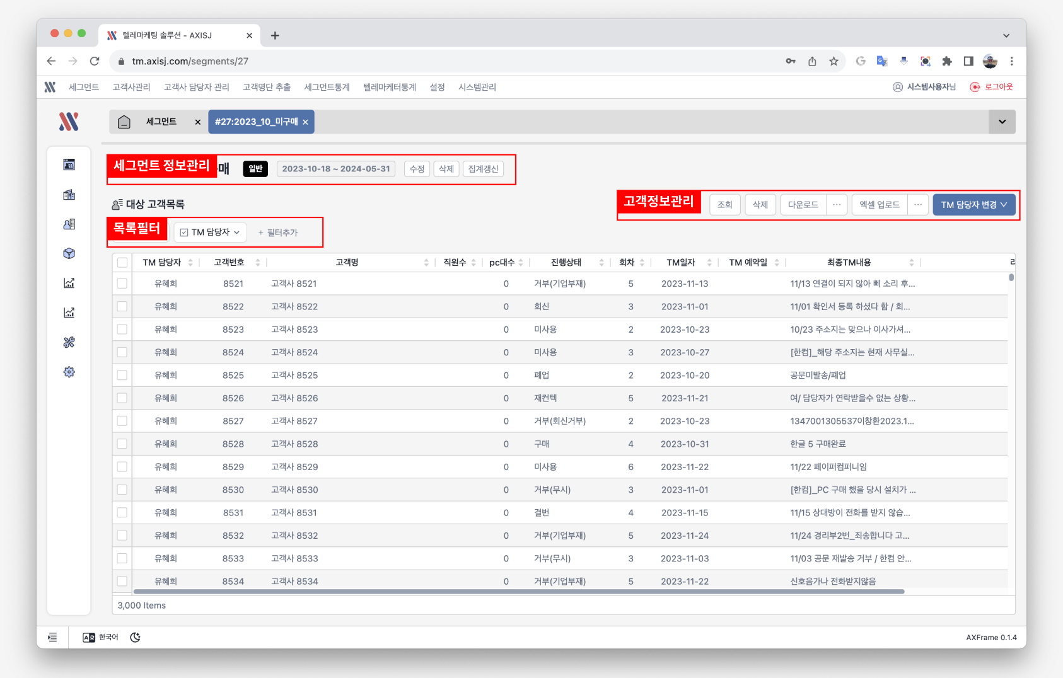Add a filter with 필터추가
This screenshot has width=1063, height=678.
pyautogui.click(x=278, y=233)
